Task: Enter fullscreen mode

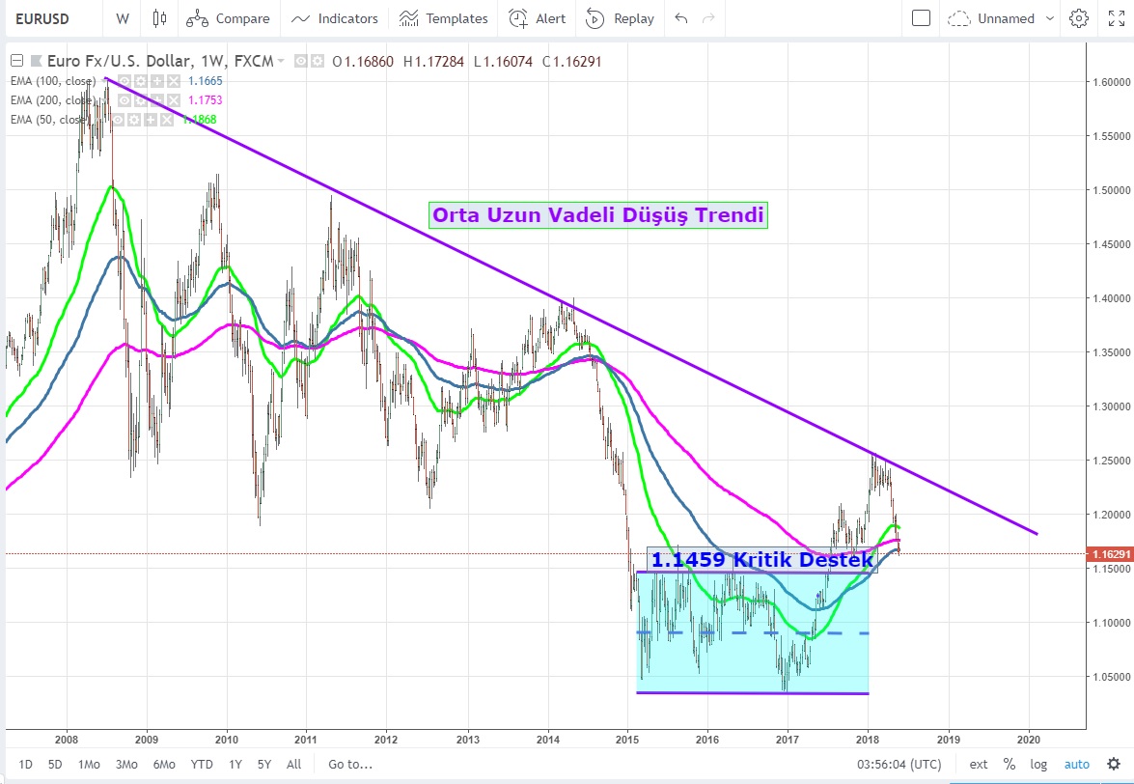Action: pos(1116,18)
